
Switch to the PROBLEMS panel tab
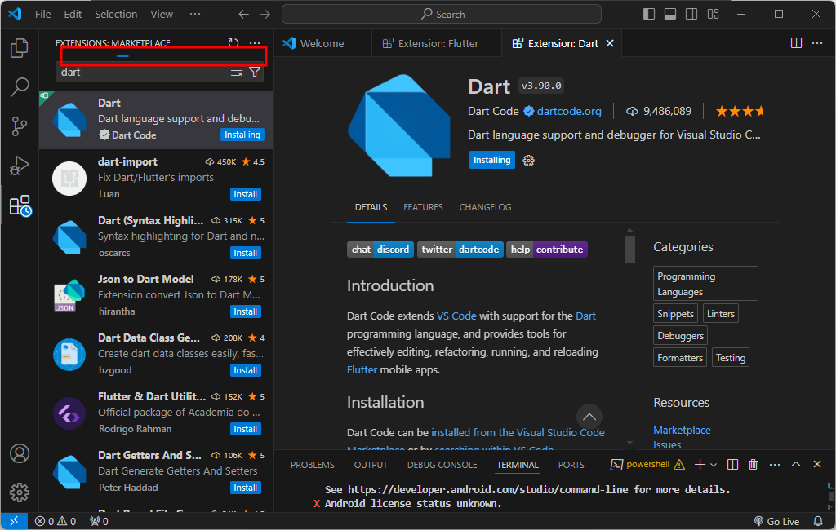313,465
